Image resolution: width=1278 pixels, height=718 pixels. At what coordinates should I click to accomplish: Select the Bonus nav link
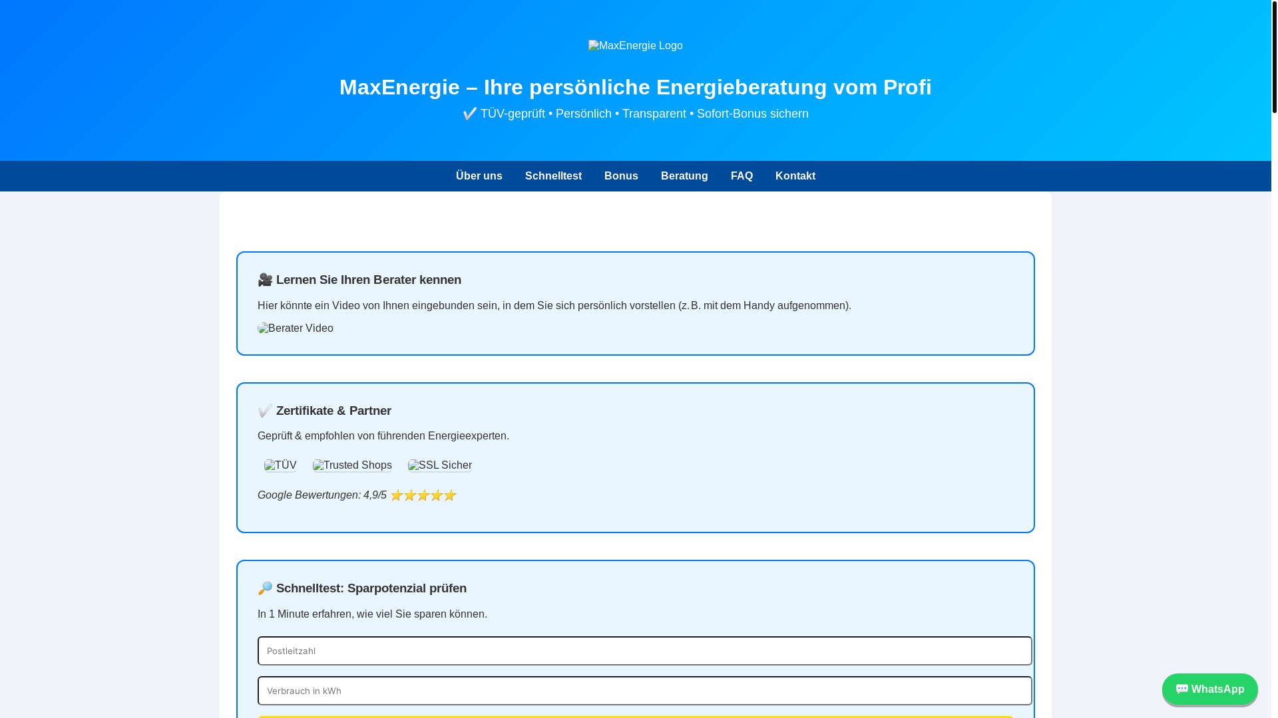point(621,176)
